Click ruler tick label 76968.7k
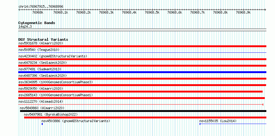The width and height of the screenshot is (275, 136). click(197, 12)
